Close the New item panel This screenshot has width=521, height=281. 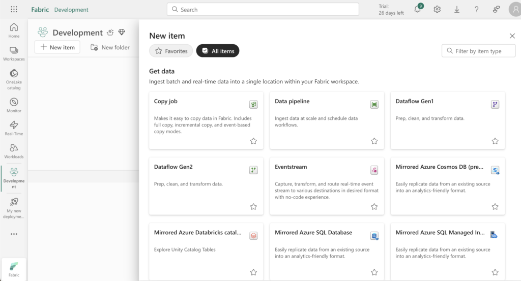click(512, 36)
